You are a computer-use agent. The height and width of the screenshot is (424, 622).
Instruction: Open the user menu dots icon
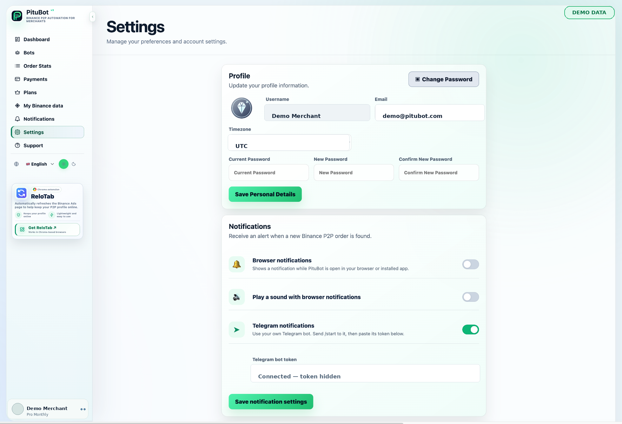[x=83, y=409]
